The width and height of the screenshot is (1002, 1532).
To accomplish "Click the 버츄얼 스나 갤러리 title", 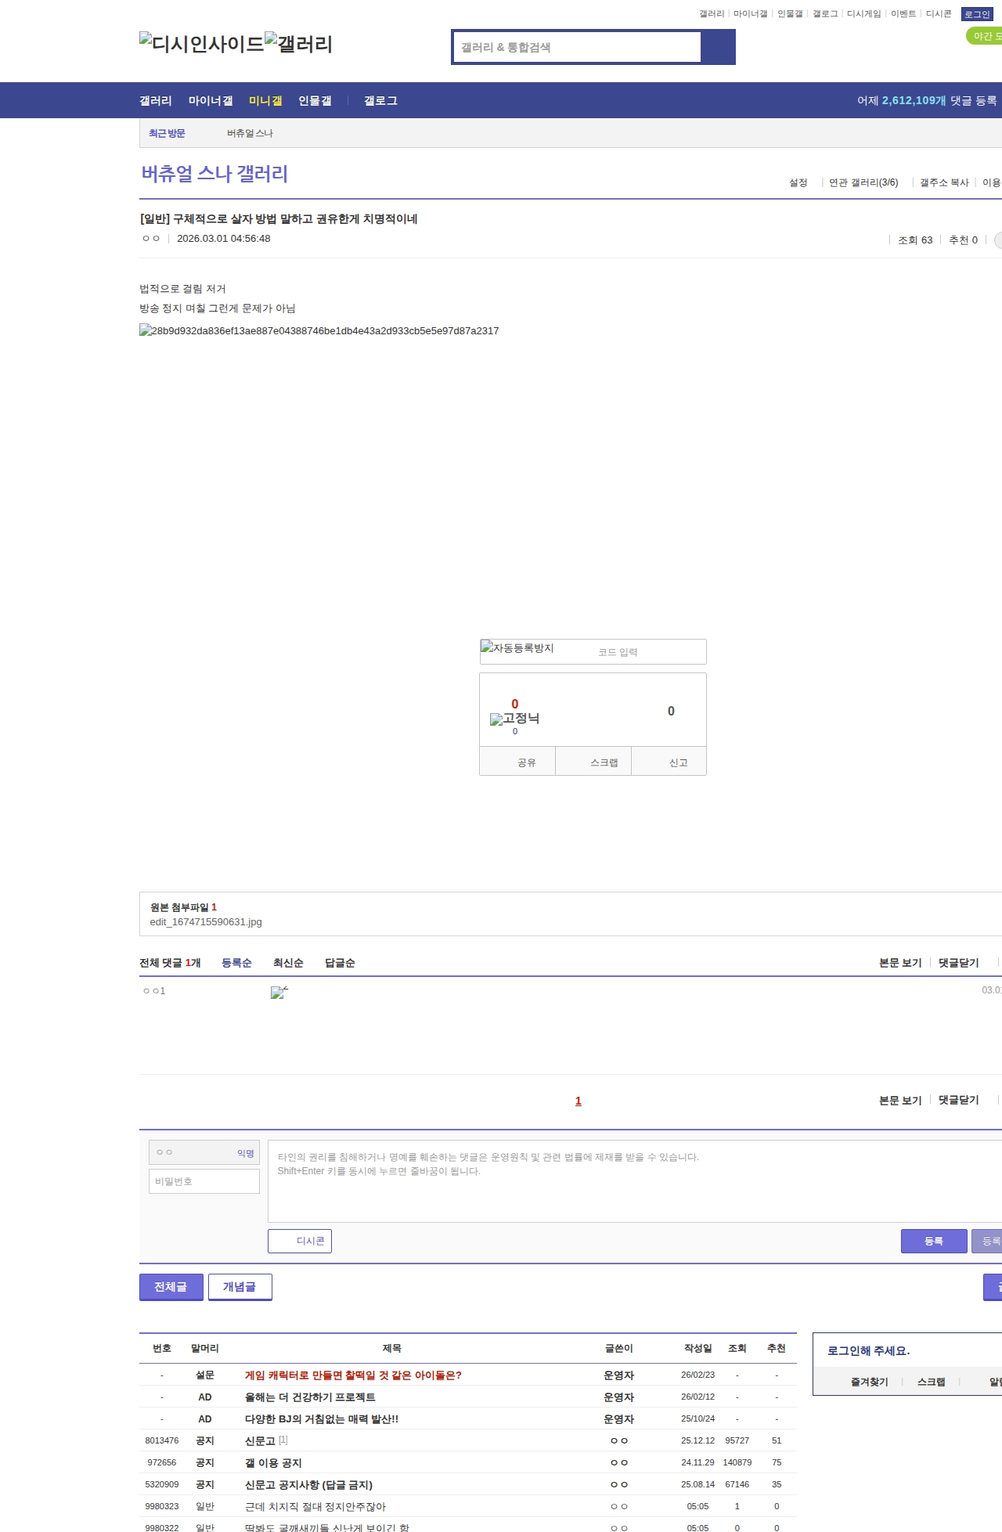I will pyautogui.click(x=214, y=174).
